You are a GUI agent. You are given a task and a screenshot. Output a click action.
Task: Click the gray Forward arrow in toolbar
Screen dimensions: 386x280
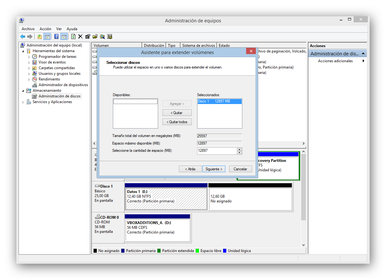pos(30,36)
